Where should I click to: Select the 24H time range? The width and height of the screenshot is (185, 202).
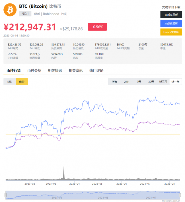coord(127,82)
